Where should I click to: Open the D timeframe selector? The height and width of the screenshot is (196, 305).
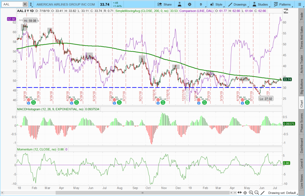click(x=201, y=4)
